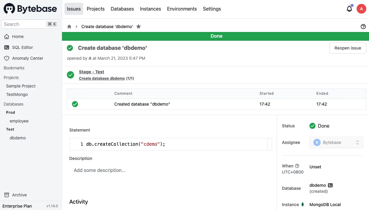Click the Enterprise Plan label

pos(17,206)
